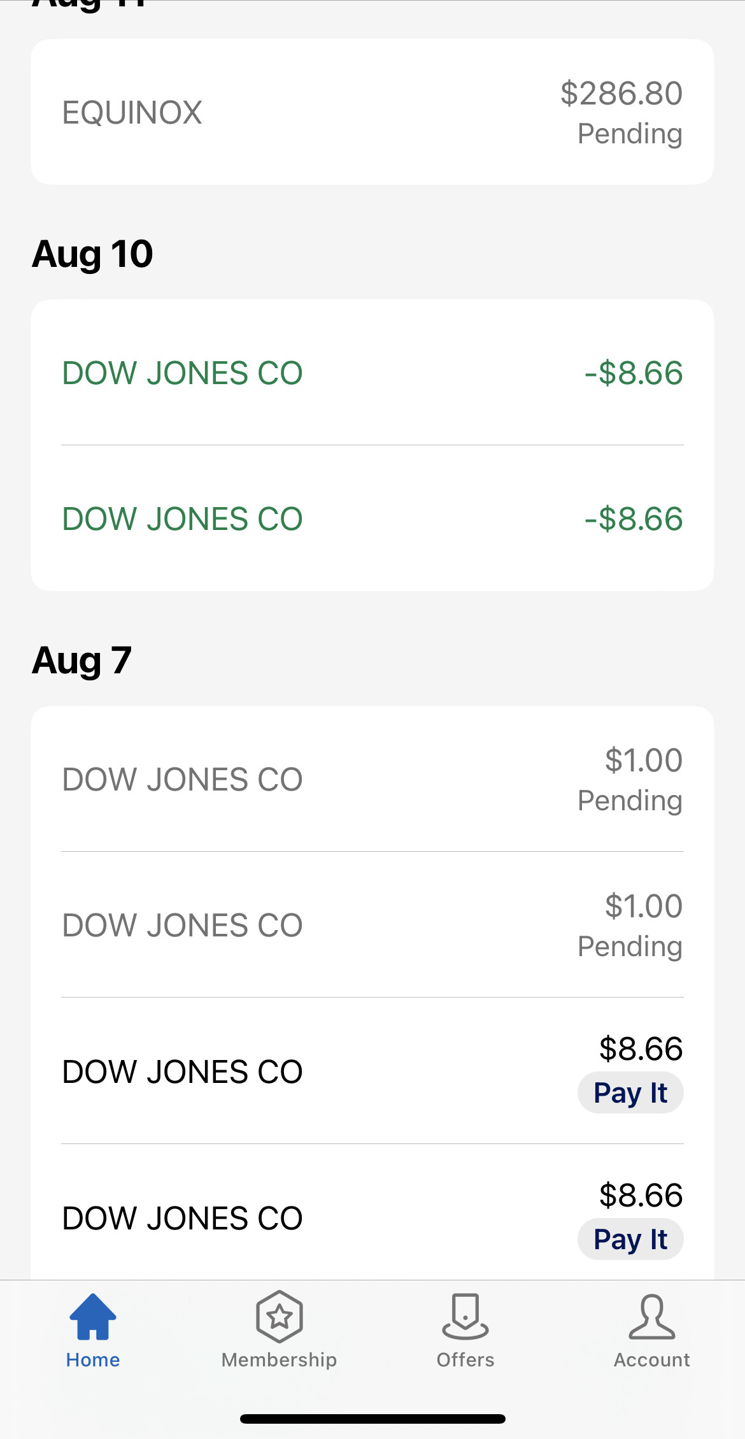Image resolution: width=745 pixels, height=1439 pixels.
Task: Tap the first -$8.66 credit amount
Action: coord(633,373)
